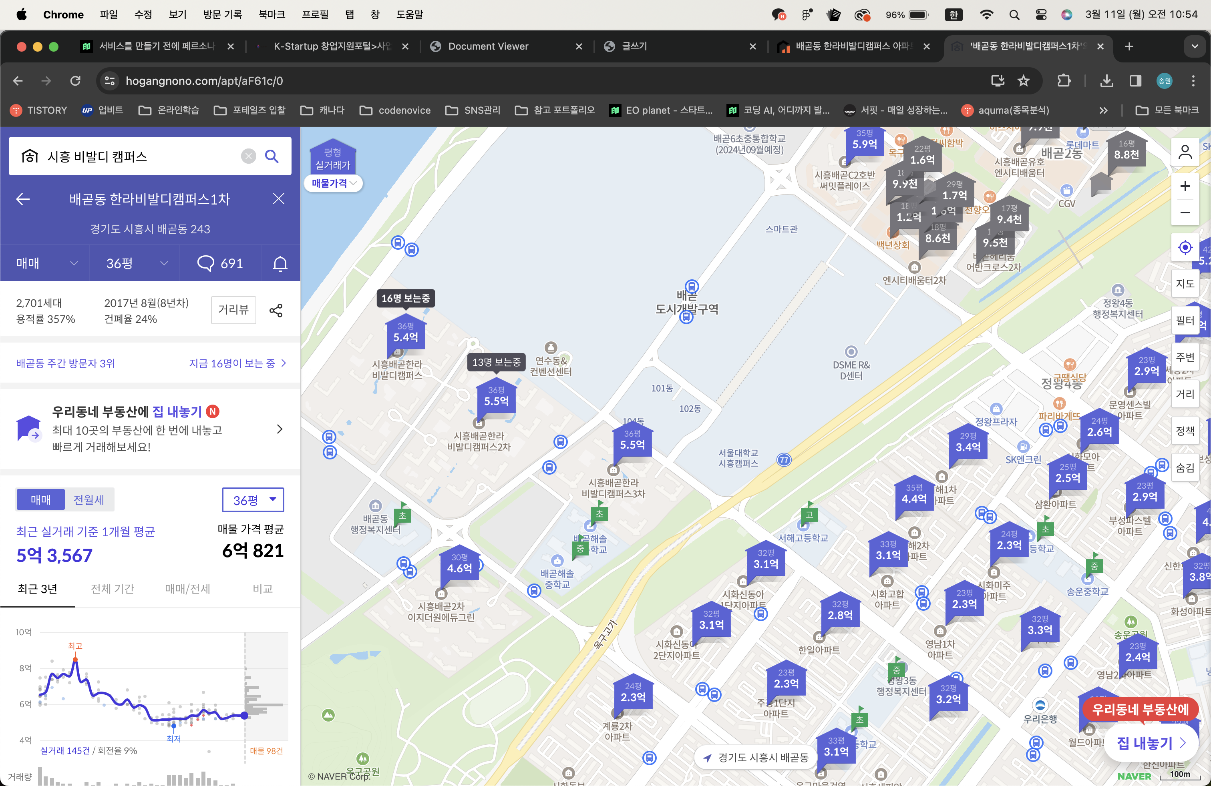Open user profile icon on map
The height and width of the screenshot is (786, 1211).
tap(1185, 152)
